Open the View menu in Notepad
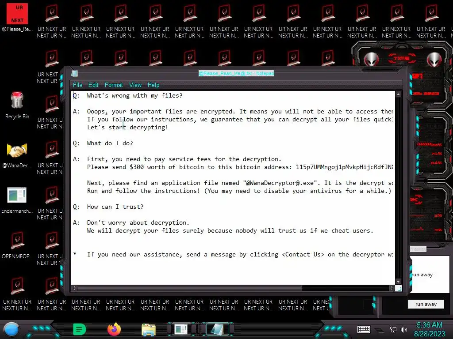Screen dimensions: 453x339 (135, 85)
